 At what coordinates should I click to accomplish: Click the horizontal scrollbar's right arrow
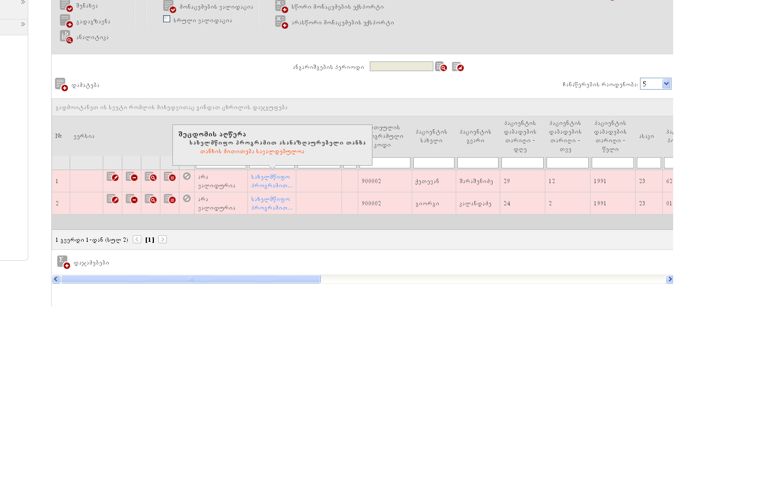pos(669,279)
